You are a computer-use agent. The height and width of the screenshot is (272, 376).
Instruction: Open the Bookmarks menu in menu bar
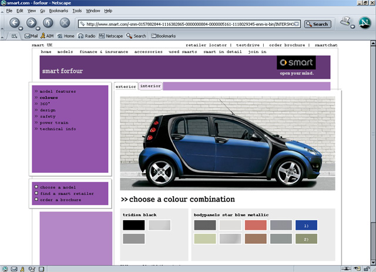tap(58, 11)
